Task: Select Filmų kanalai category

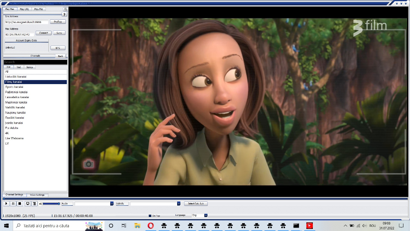Action: coord(35,82)
